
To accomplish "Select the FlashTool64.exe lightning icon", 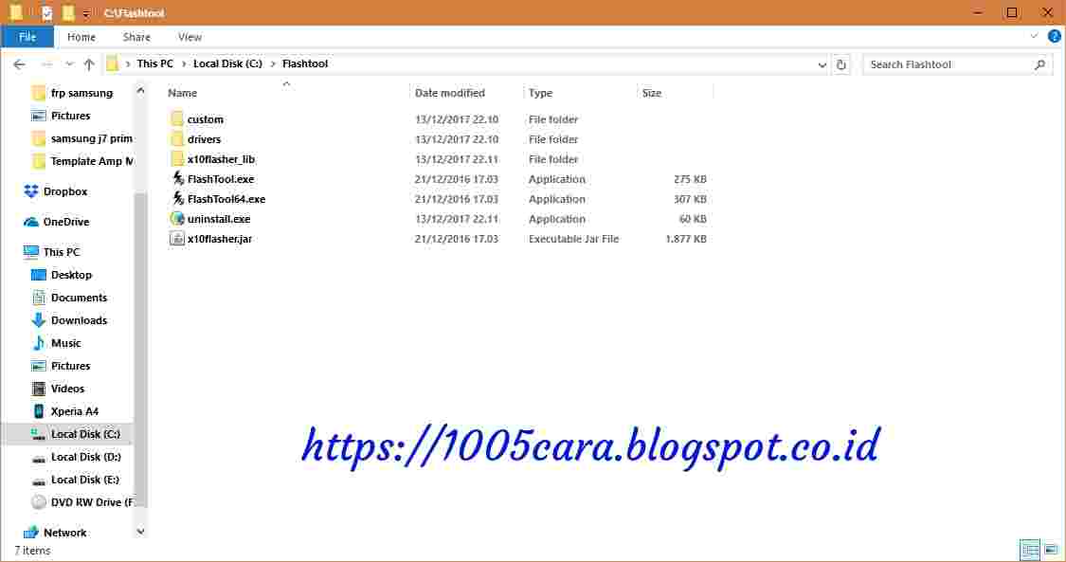I will 177,198.
